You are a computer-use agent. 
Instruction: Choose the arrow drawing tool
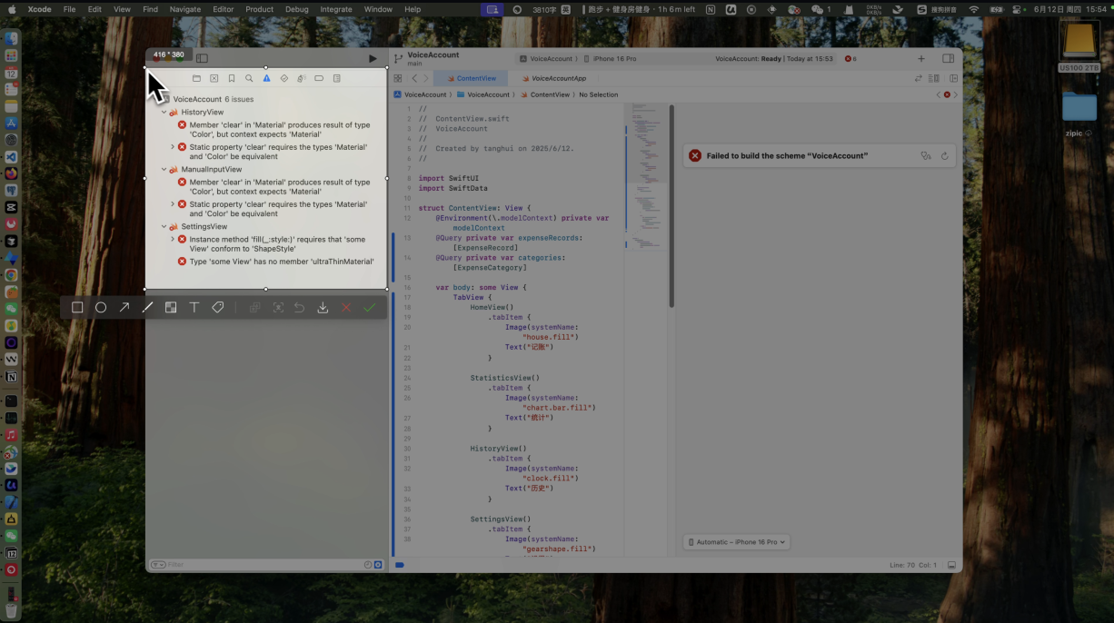pos(124,308)
